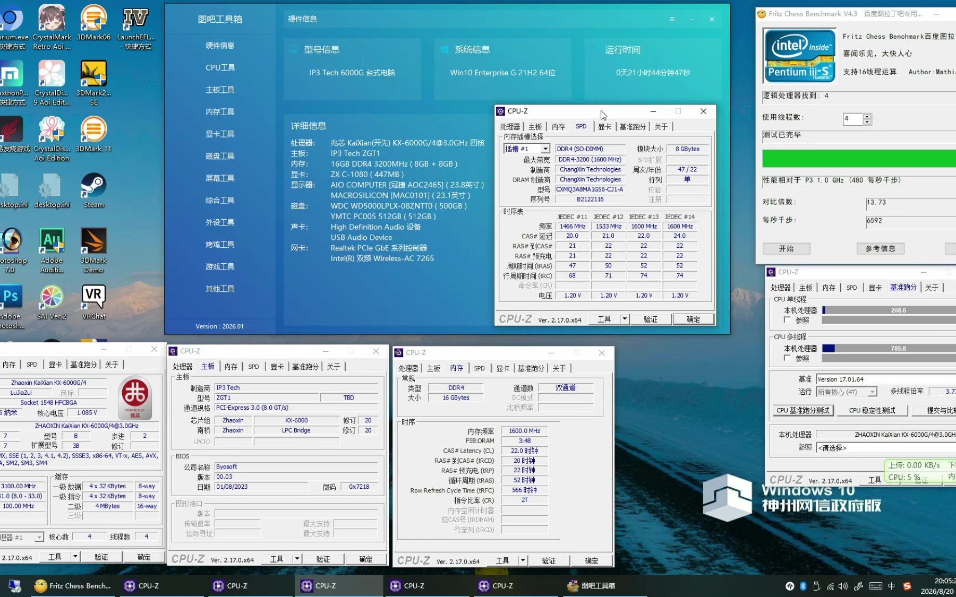Image resolution: width=956 pixels, height=597 pixels.
Task: Open the SAI Ver.2 desktop shortcut
Action: (52, 302)
